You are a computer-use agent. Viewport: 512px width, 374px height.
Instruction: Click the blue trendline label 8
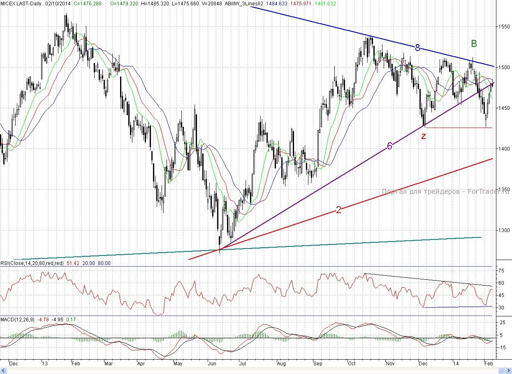(x=417, y=48)
